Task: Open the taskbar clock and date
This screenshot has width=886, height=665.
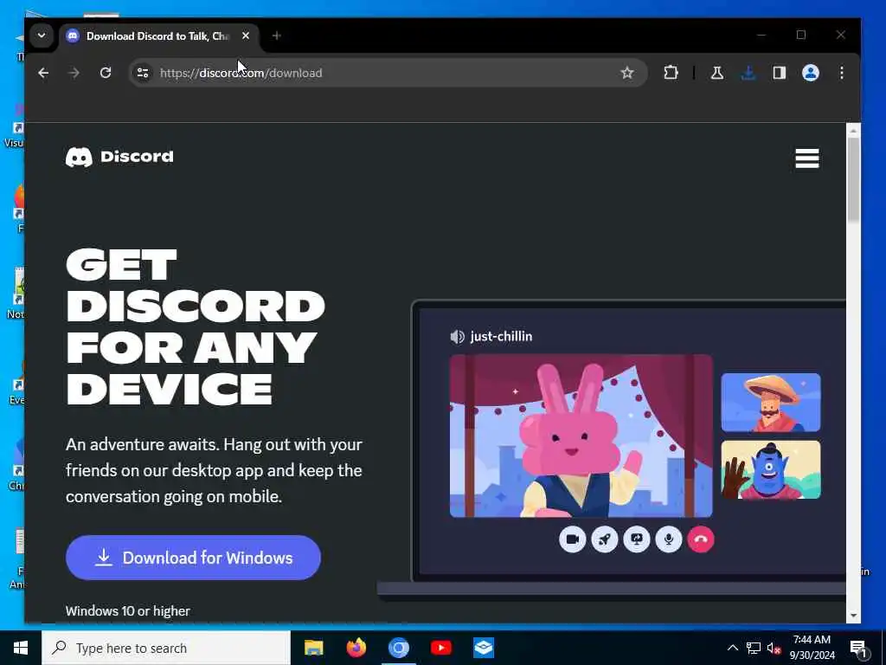Action: click(x=812, y=648)
